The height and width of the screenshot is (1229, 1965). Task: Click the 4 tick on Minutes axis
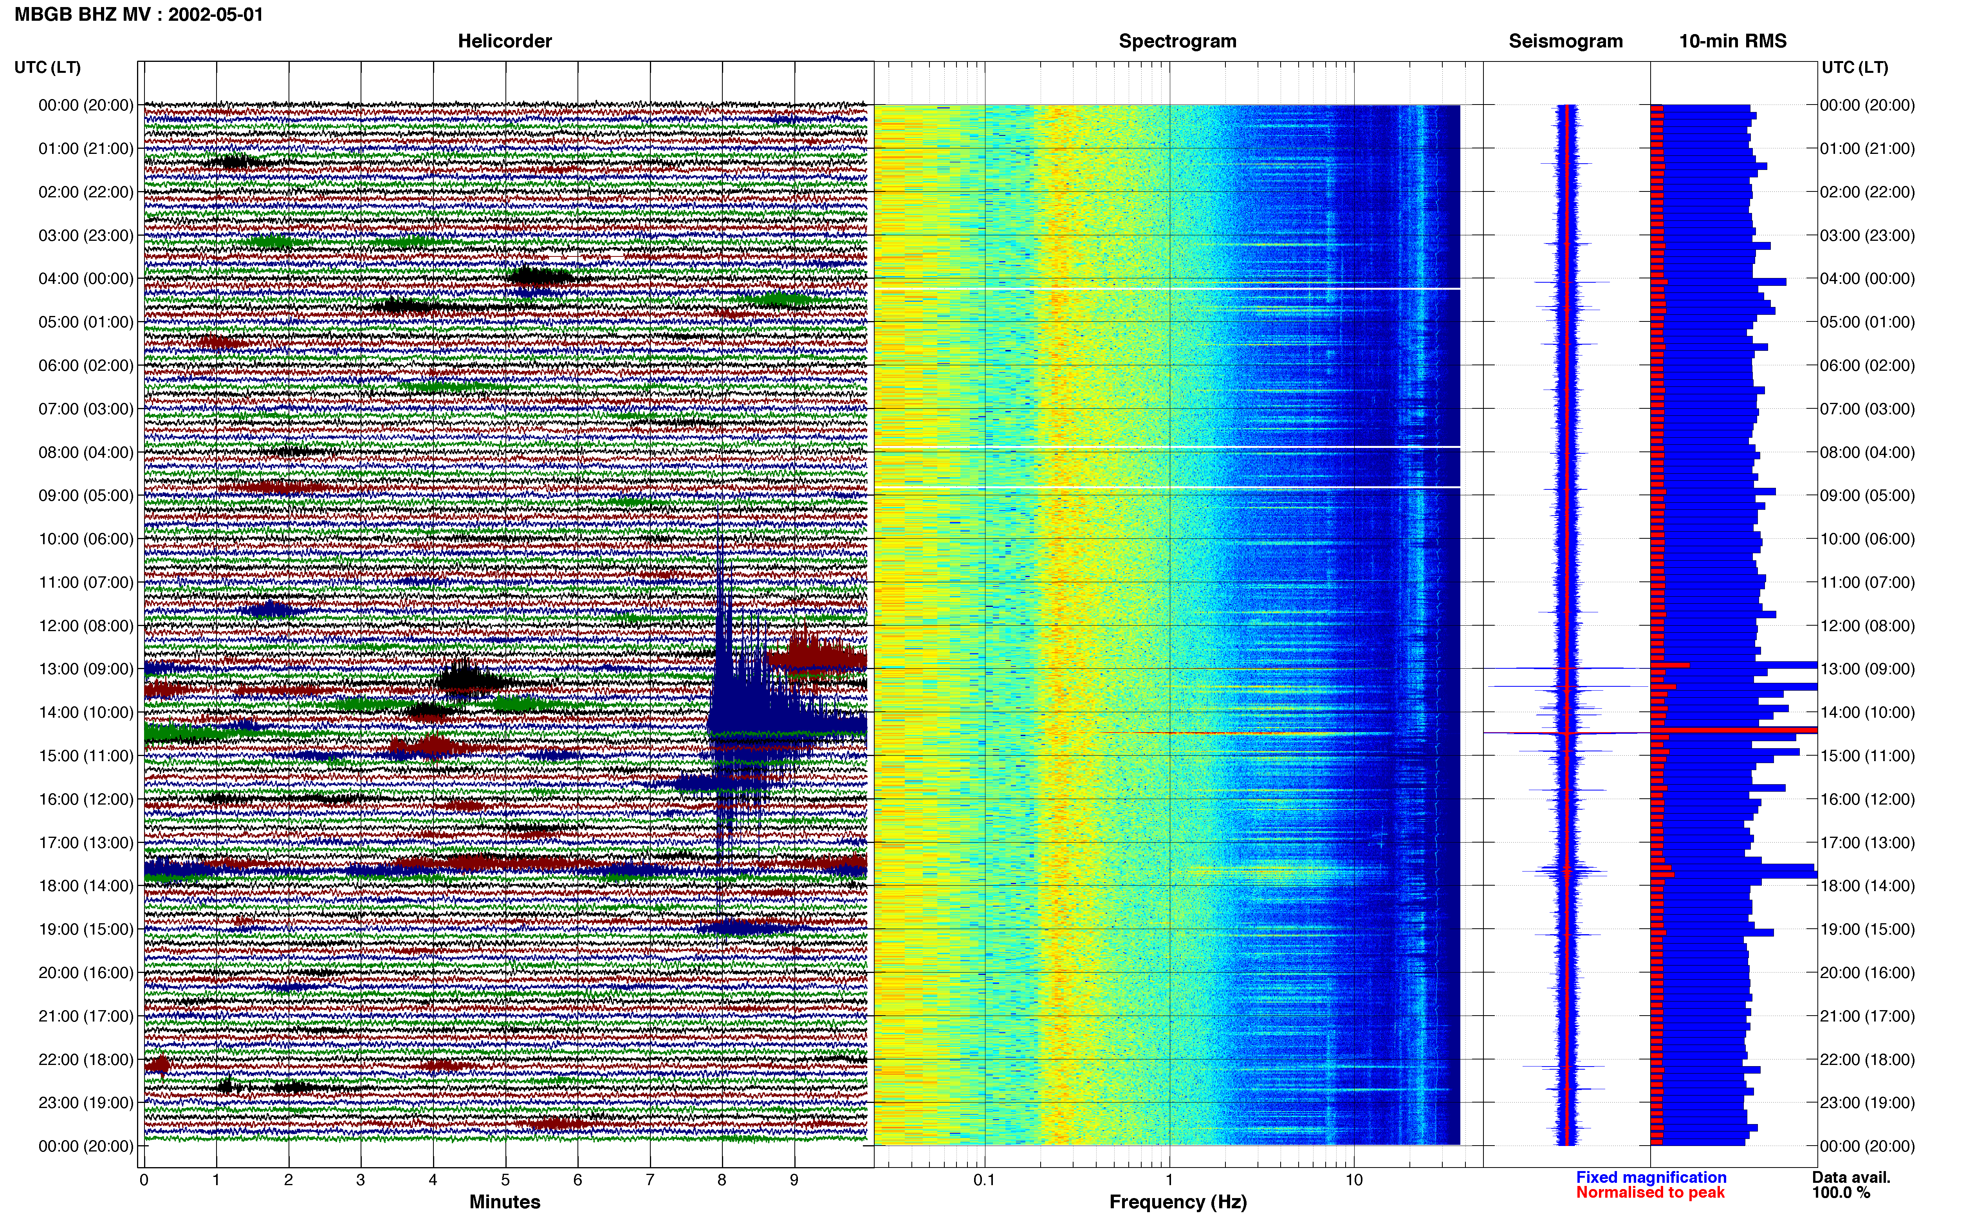433,1180
